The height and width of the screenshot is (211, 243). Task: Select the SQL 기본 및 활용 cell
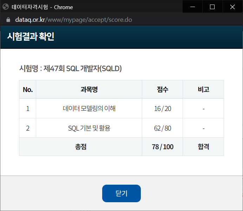pyautogui.click(x=89, y=128)
